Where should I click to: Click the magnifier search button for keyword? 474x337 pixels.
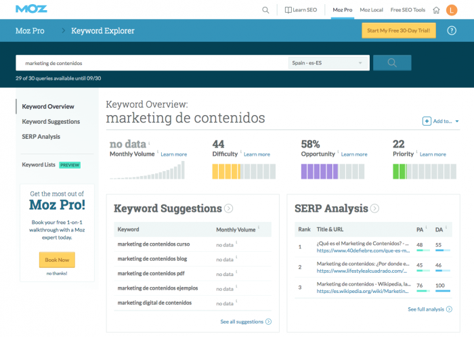click(392, 63)
